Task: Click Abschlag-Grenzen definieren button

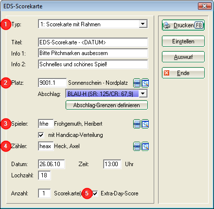Action: pos(107,105)
